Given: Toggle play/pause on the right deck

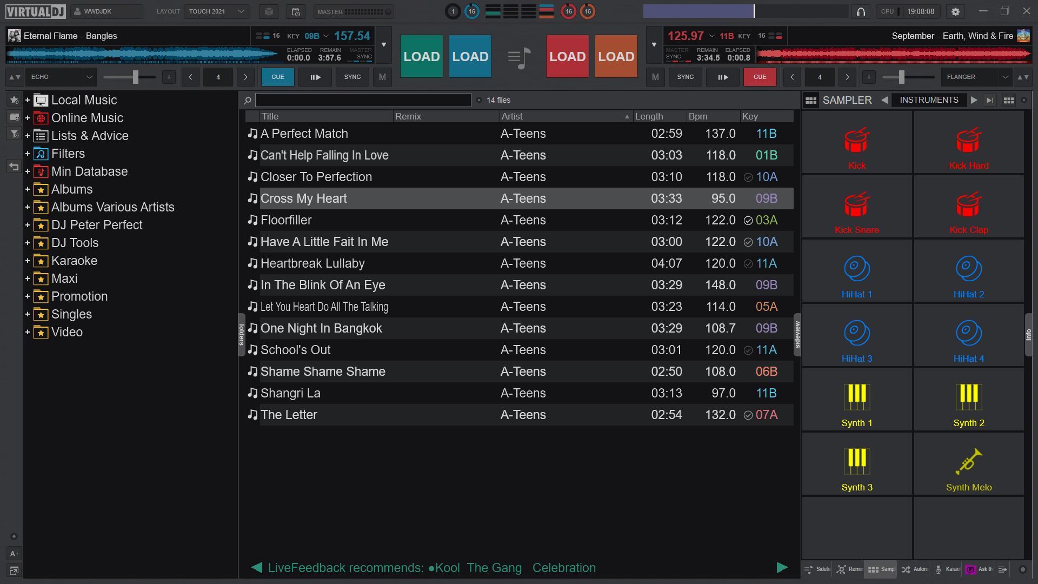Looking at the screenshot, I should (x=723, y=77).
